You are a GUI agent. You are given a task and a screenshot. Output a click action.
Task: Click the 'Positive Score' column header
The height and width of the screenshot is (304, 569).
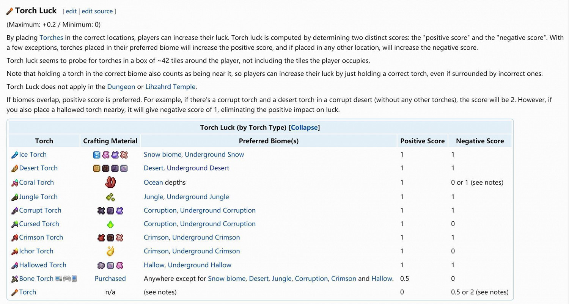[422, 141]
